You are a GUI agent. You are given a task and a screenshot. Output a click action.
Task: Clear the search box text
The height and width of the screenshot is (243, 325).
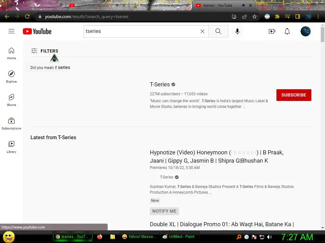point(202,31)
